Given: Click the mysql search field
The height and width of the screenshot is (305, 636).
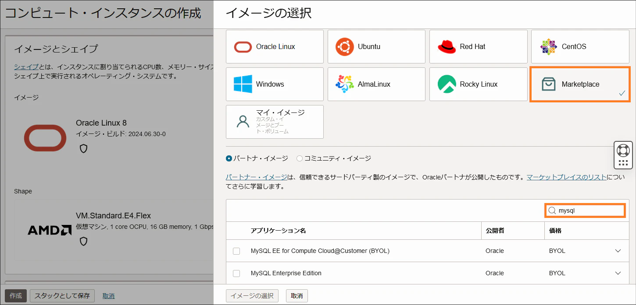Looking at the screenshot, I should pyautogui.click(x=585, y=210).
